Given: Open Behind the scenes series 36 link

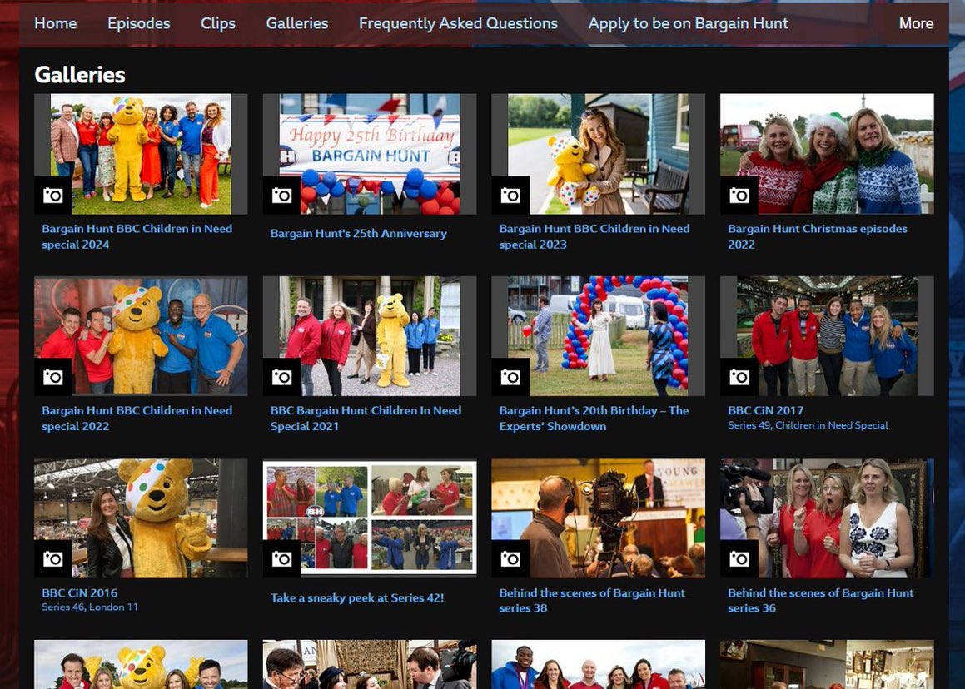Looking at the screenshot, I should [821, 601].
